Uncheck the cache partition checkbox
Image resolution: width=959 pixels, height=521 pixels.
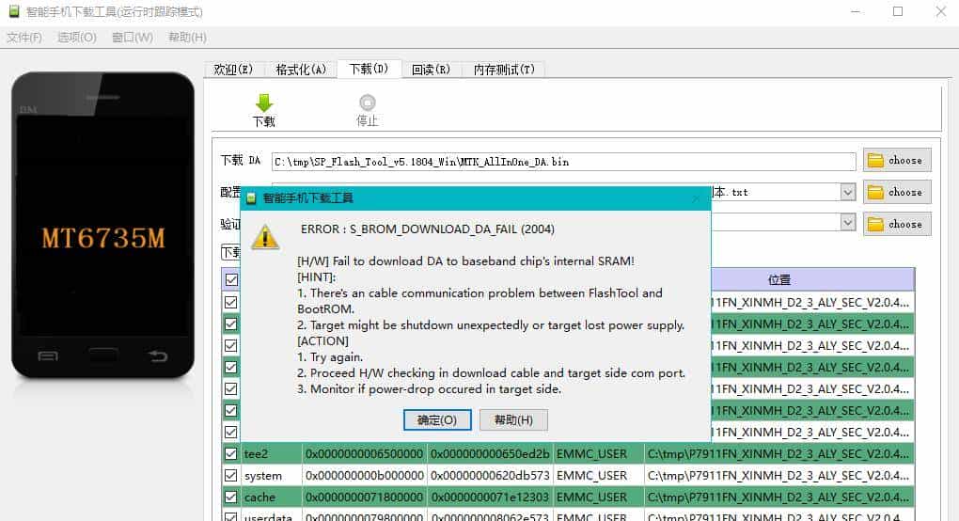(230, 497)
